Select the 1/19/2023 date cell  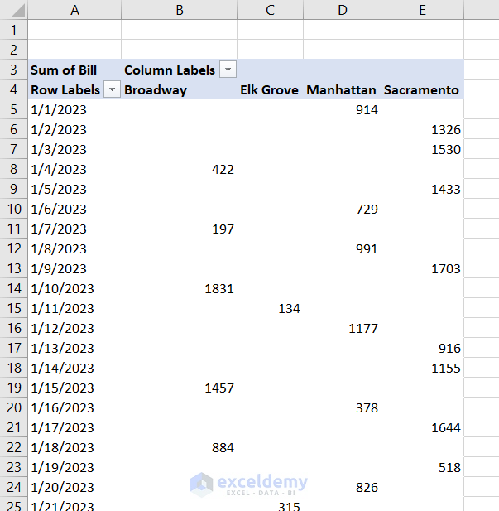click(74, 467)
